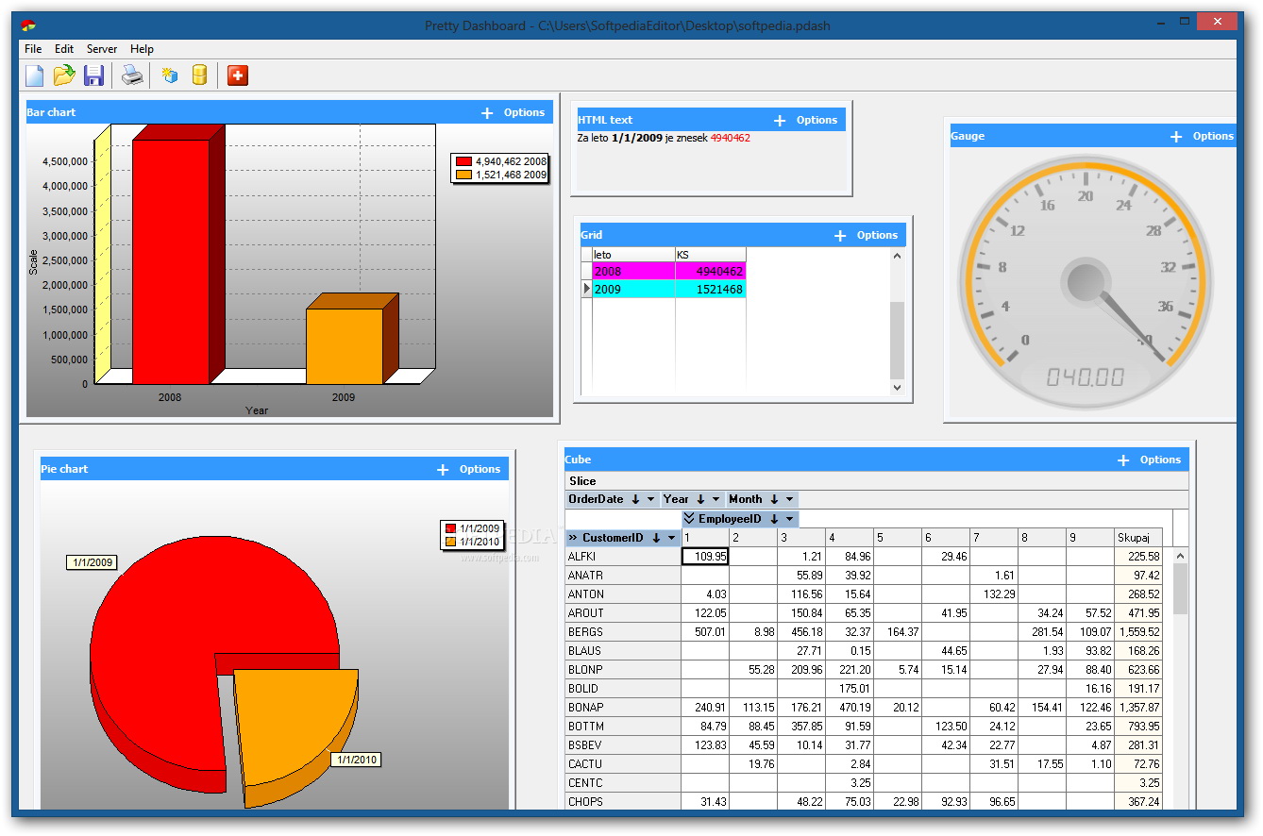Open the Year filter dropdown

[716, 499]
